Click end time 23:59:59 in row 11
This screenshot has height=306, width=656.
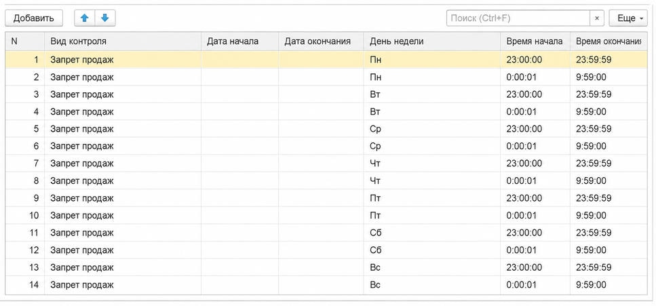point(609,233)
